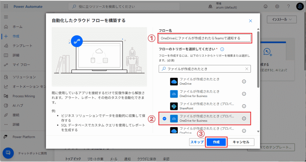
Task: Open the 承認 tab
Action: click(x=166, y=159)
